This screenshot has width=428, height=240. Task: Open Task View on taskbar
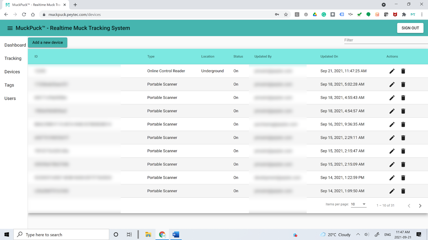(x=129, y=235)
